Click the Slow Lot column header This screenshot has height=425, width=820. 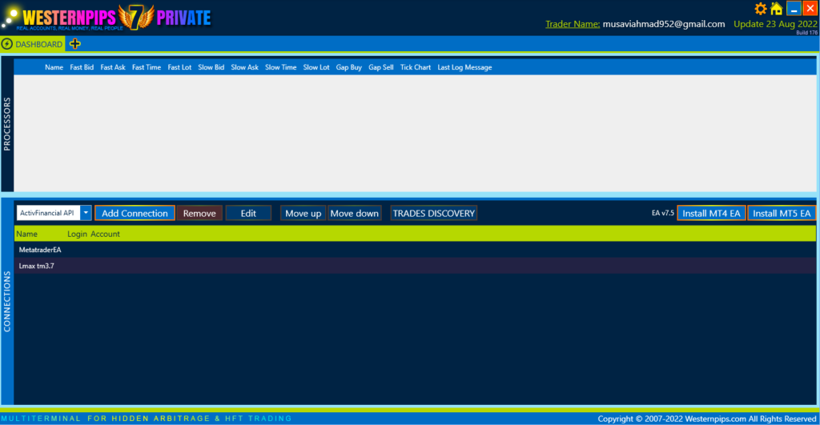316,67
